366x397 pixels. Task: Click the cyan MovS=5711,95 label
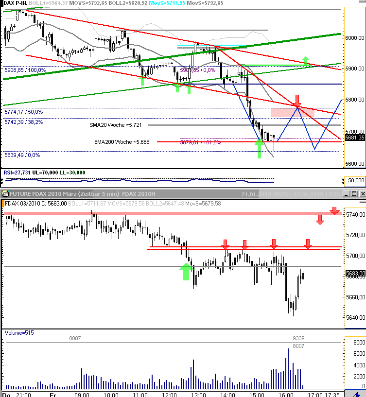(x=167, y=3)
